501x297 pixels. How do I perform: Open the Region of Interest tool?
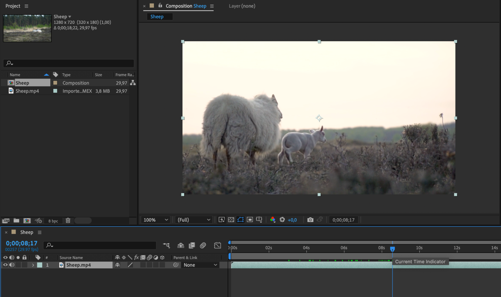coord(250,220)
